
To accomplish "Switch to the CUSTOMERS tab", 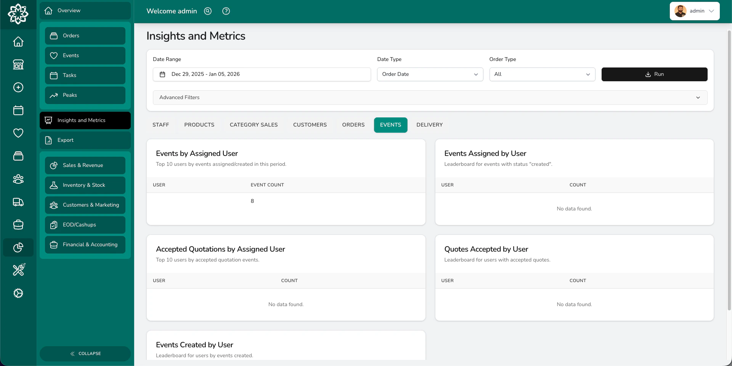I will (310, 125).
